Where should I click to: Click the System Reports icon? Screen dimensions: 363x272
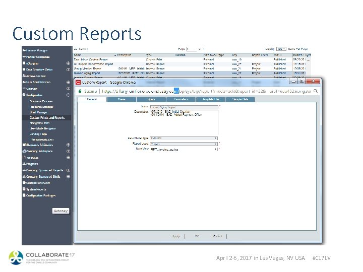[24, 189]
